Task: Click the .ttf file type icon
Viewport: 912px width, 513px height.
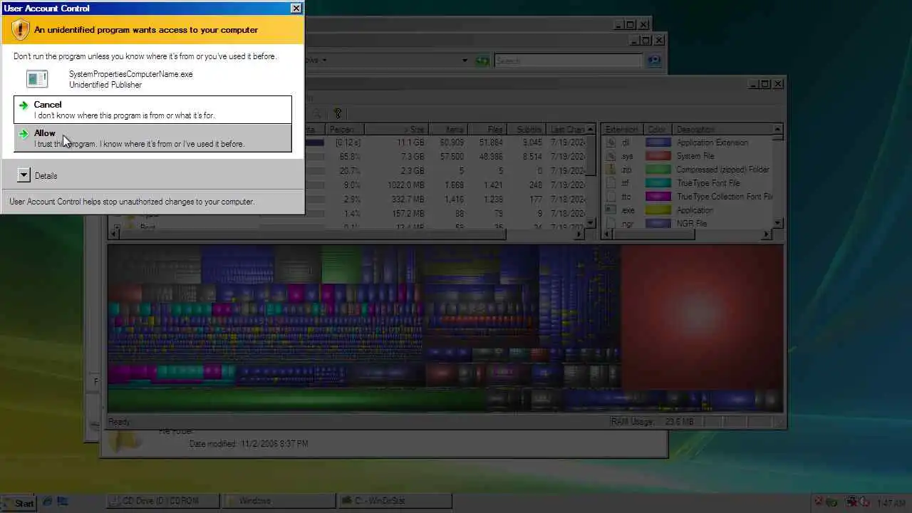Action: (611, 183)
